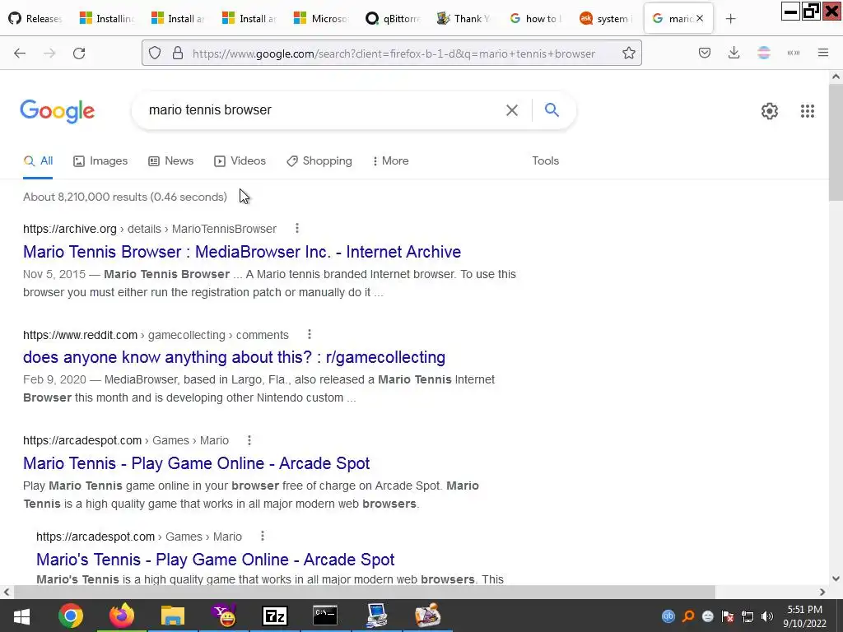Switch to the Releases GitHub tab
This screenshot has height=632, width=843.
[36, 19]
